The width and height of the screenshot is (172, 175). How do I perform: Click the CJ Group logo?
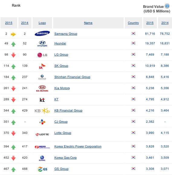click(x=42, y=122)
